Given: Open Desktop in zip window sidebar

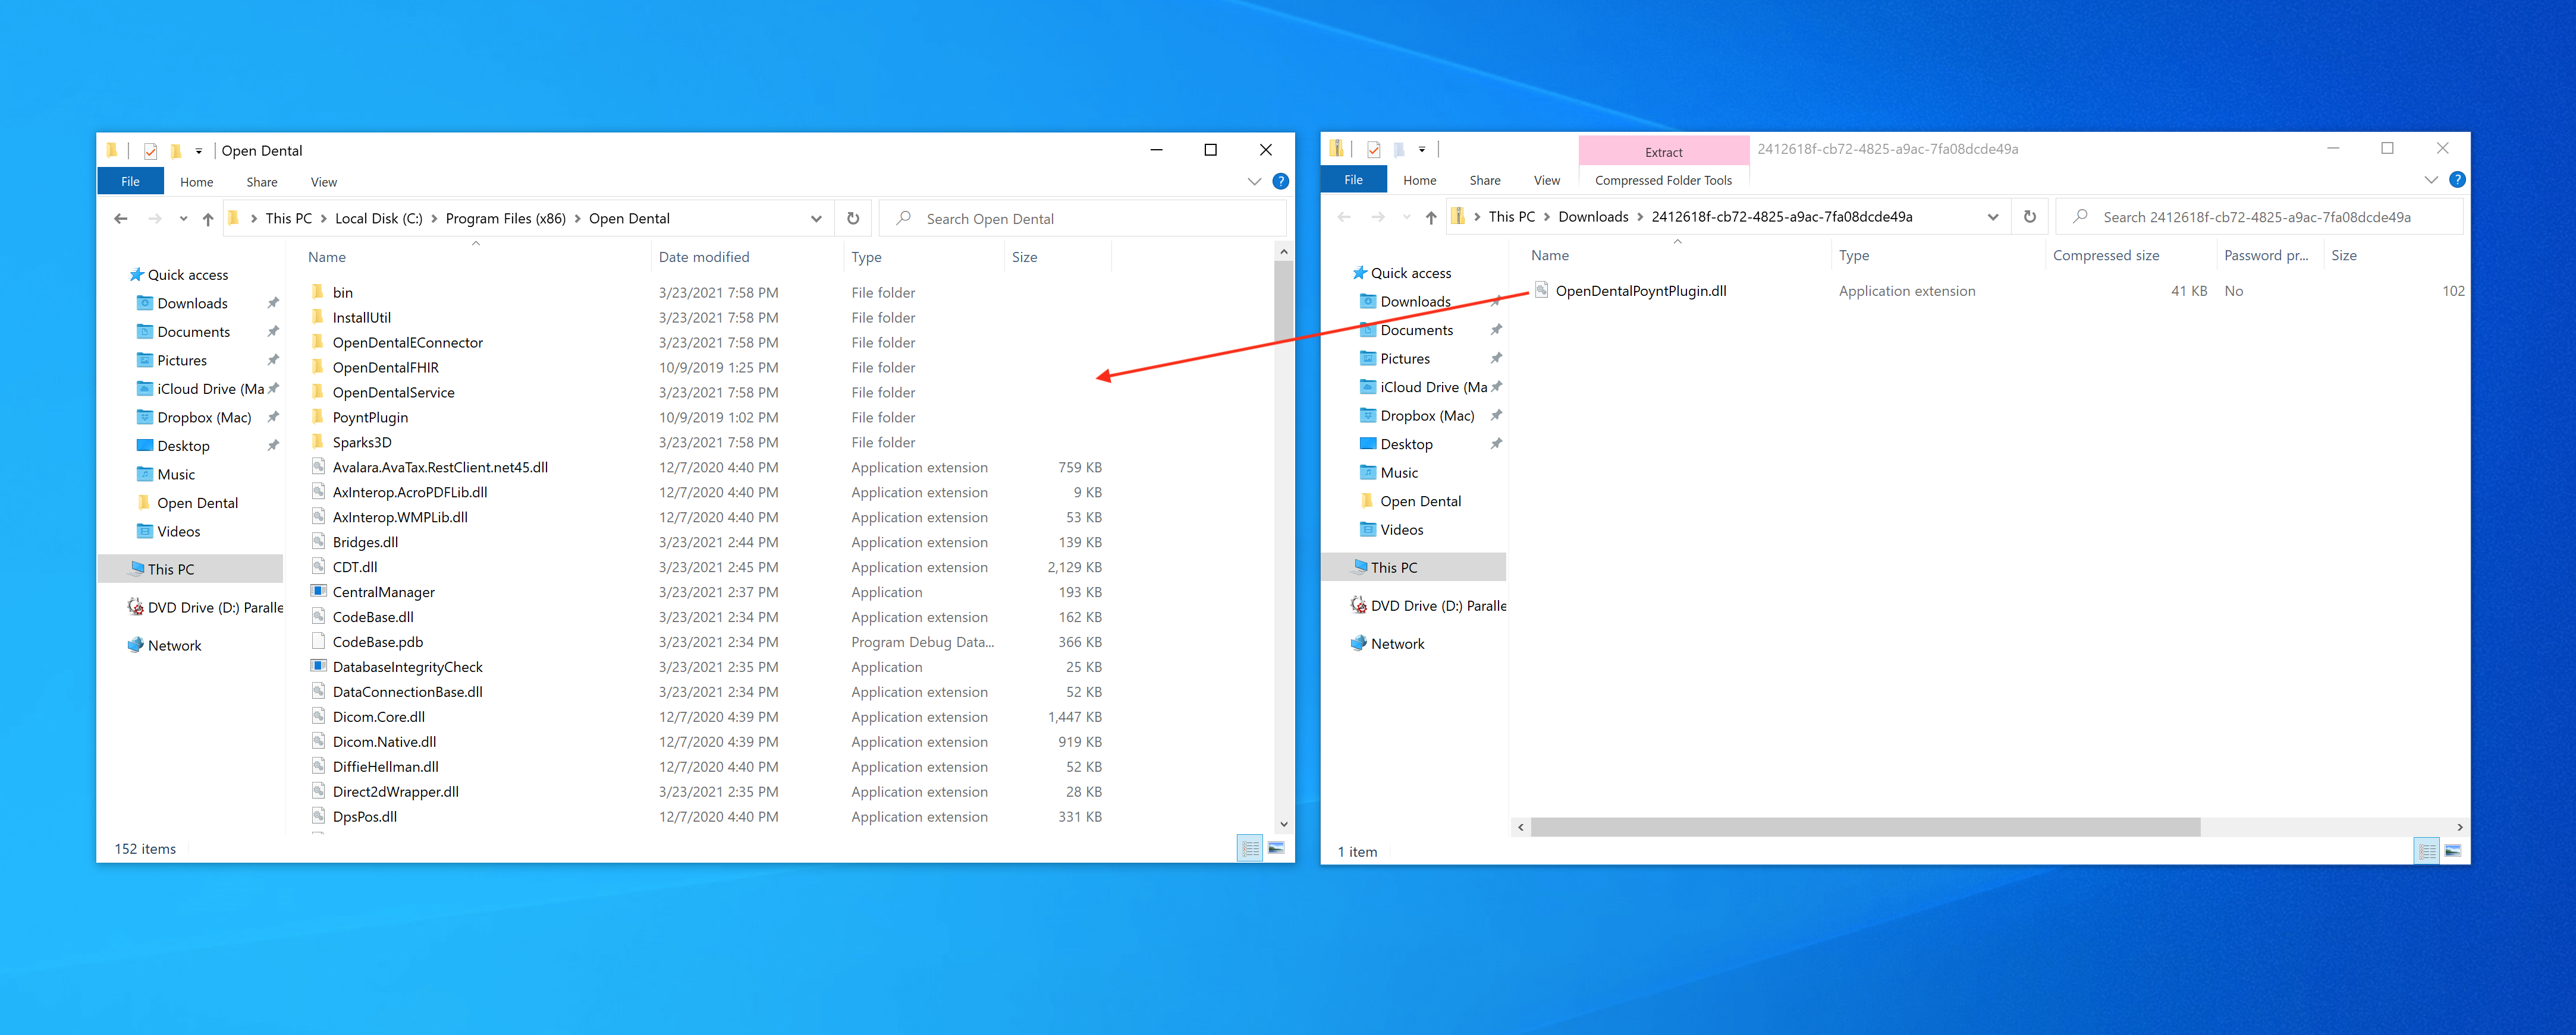Looking at the screenshot, I should pyautogui.click(x=1406, y=444).
